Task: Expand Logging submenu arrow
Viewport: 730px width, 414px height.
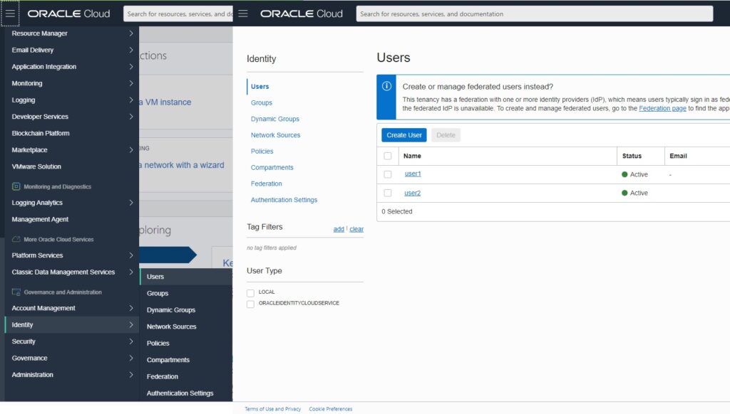Action: coord(131,100)
